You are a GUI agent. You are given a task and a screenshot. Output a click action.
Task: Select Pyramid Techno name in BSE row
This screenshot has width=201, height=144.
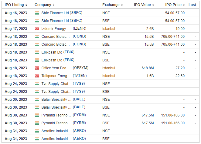(x=56, y=123)
